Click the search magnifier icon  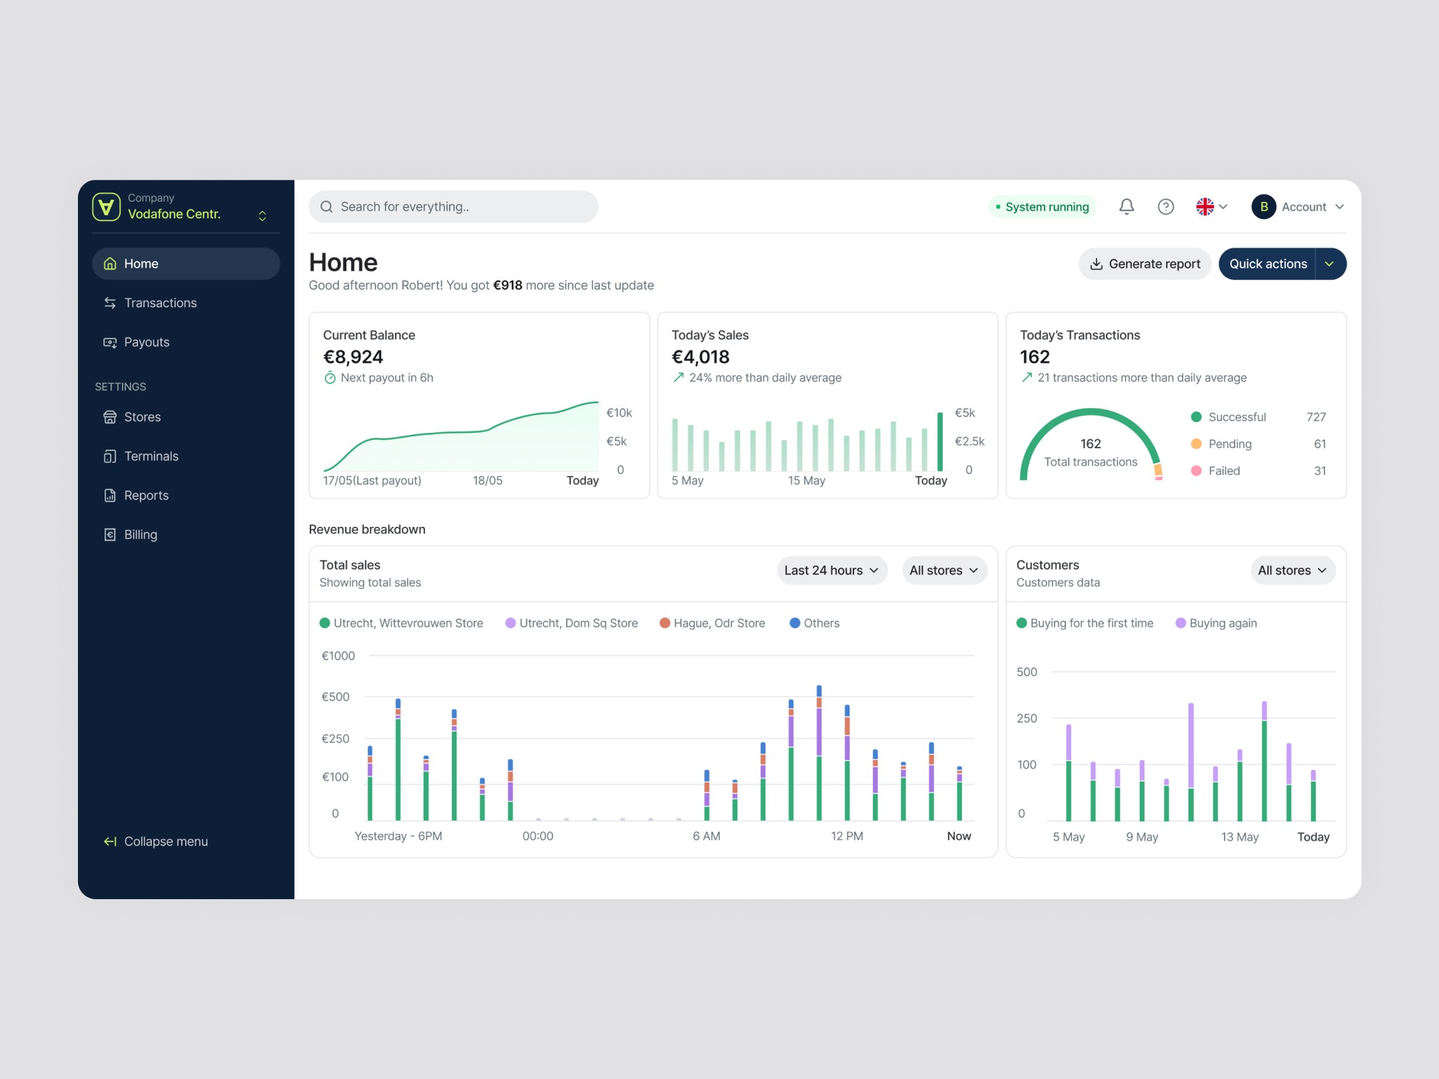pyautogui.click(x=327, y=207)
